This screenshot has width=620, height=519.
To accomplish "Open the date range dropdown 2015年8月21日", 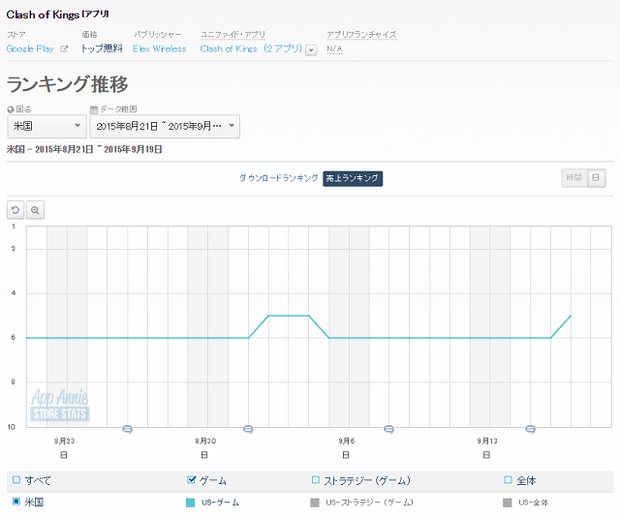I will [x=165, y=127].
